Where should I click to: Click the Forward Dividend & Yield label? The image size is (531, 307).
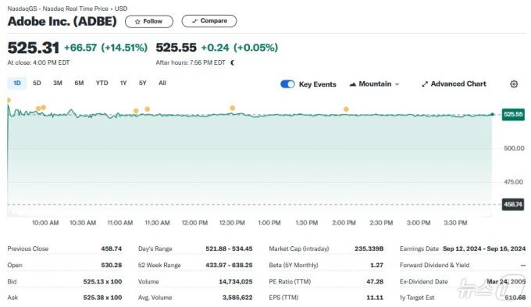point(434,265)
